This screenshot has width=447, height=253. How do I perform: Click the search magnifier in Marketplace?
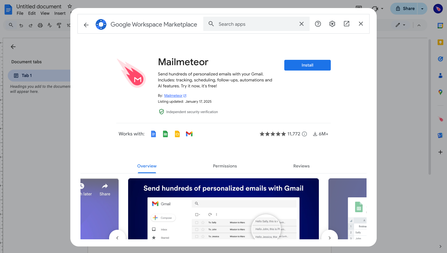tap(211, 24)
